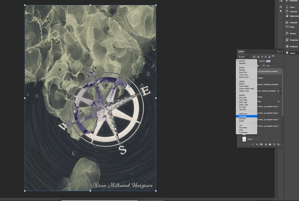The height and width of the screenshot is (201, 299).
Task: Open the Learn panel
Action: pyautogui.click(x=290, y=7)
